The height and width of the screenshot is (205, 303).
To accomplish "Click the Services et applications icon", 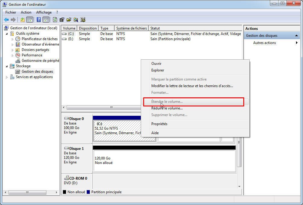I will [x=12, y=77].
